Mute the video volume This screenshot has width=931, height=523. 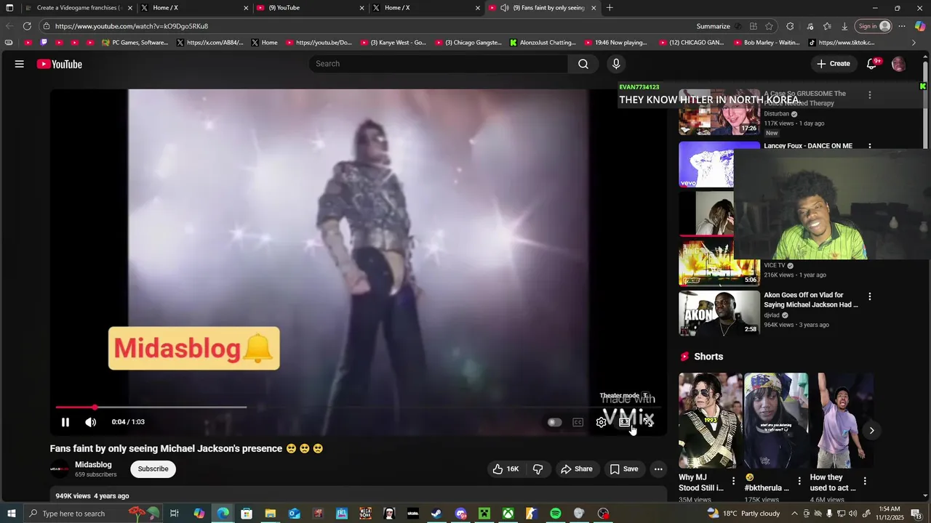click(x=91, y=422)
